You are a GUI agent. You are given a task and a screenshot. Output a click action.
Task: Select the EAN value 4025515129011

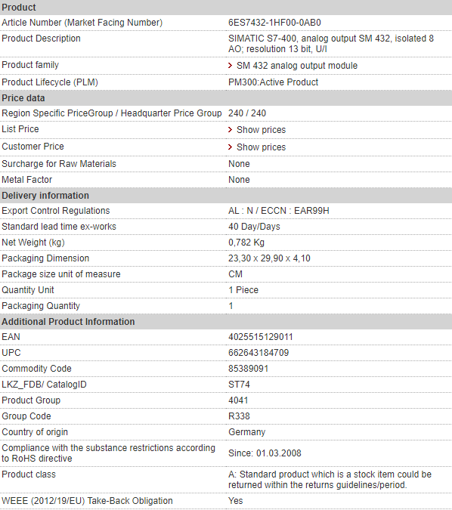[260, 337]
